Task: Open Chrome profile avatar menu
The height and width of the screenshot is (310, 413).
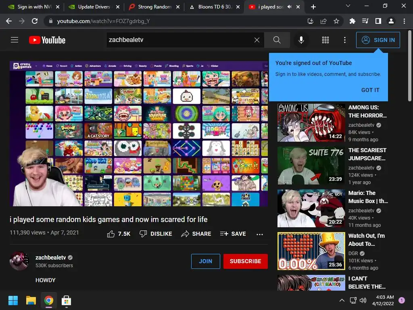Action: 391,21
